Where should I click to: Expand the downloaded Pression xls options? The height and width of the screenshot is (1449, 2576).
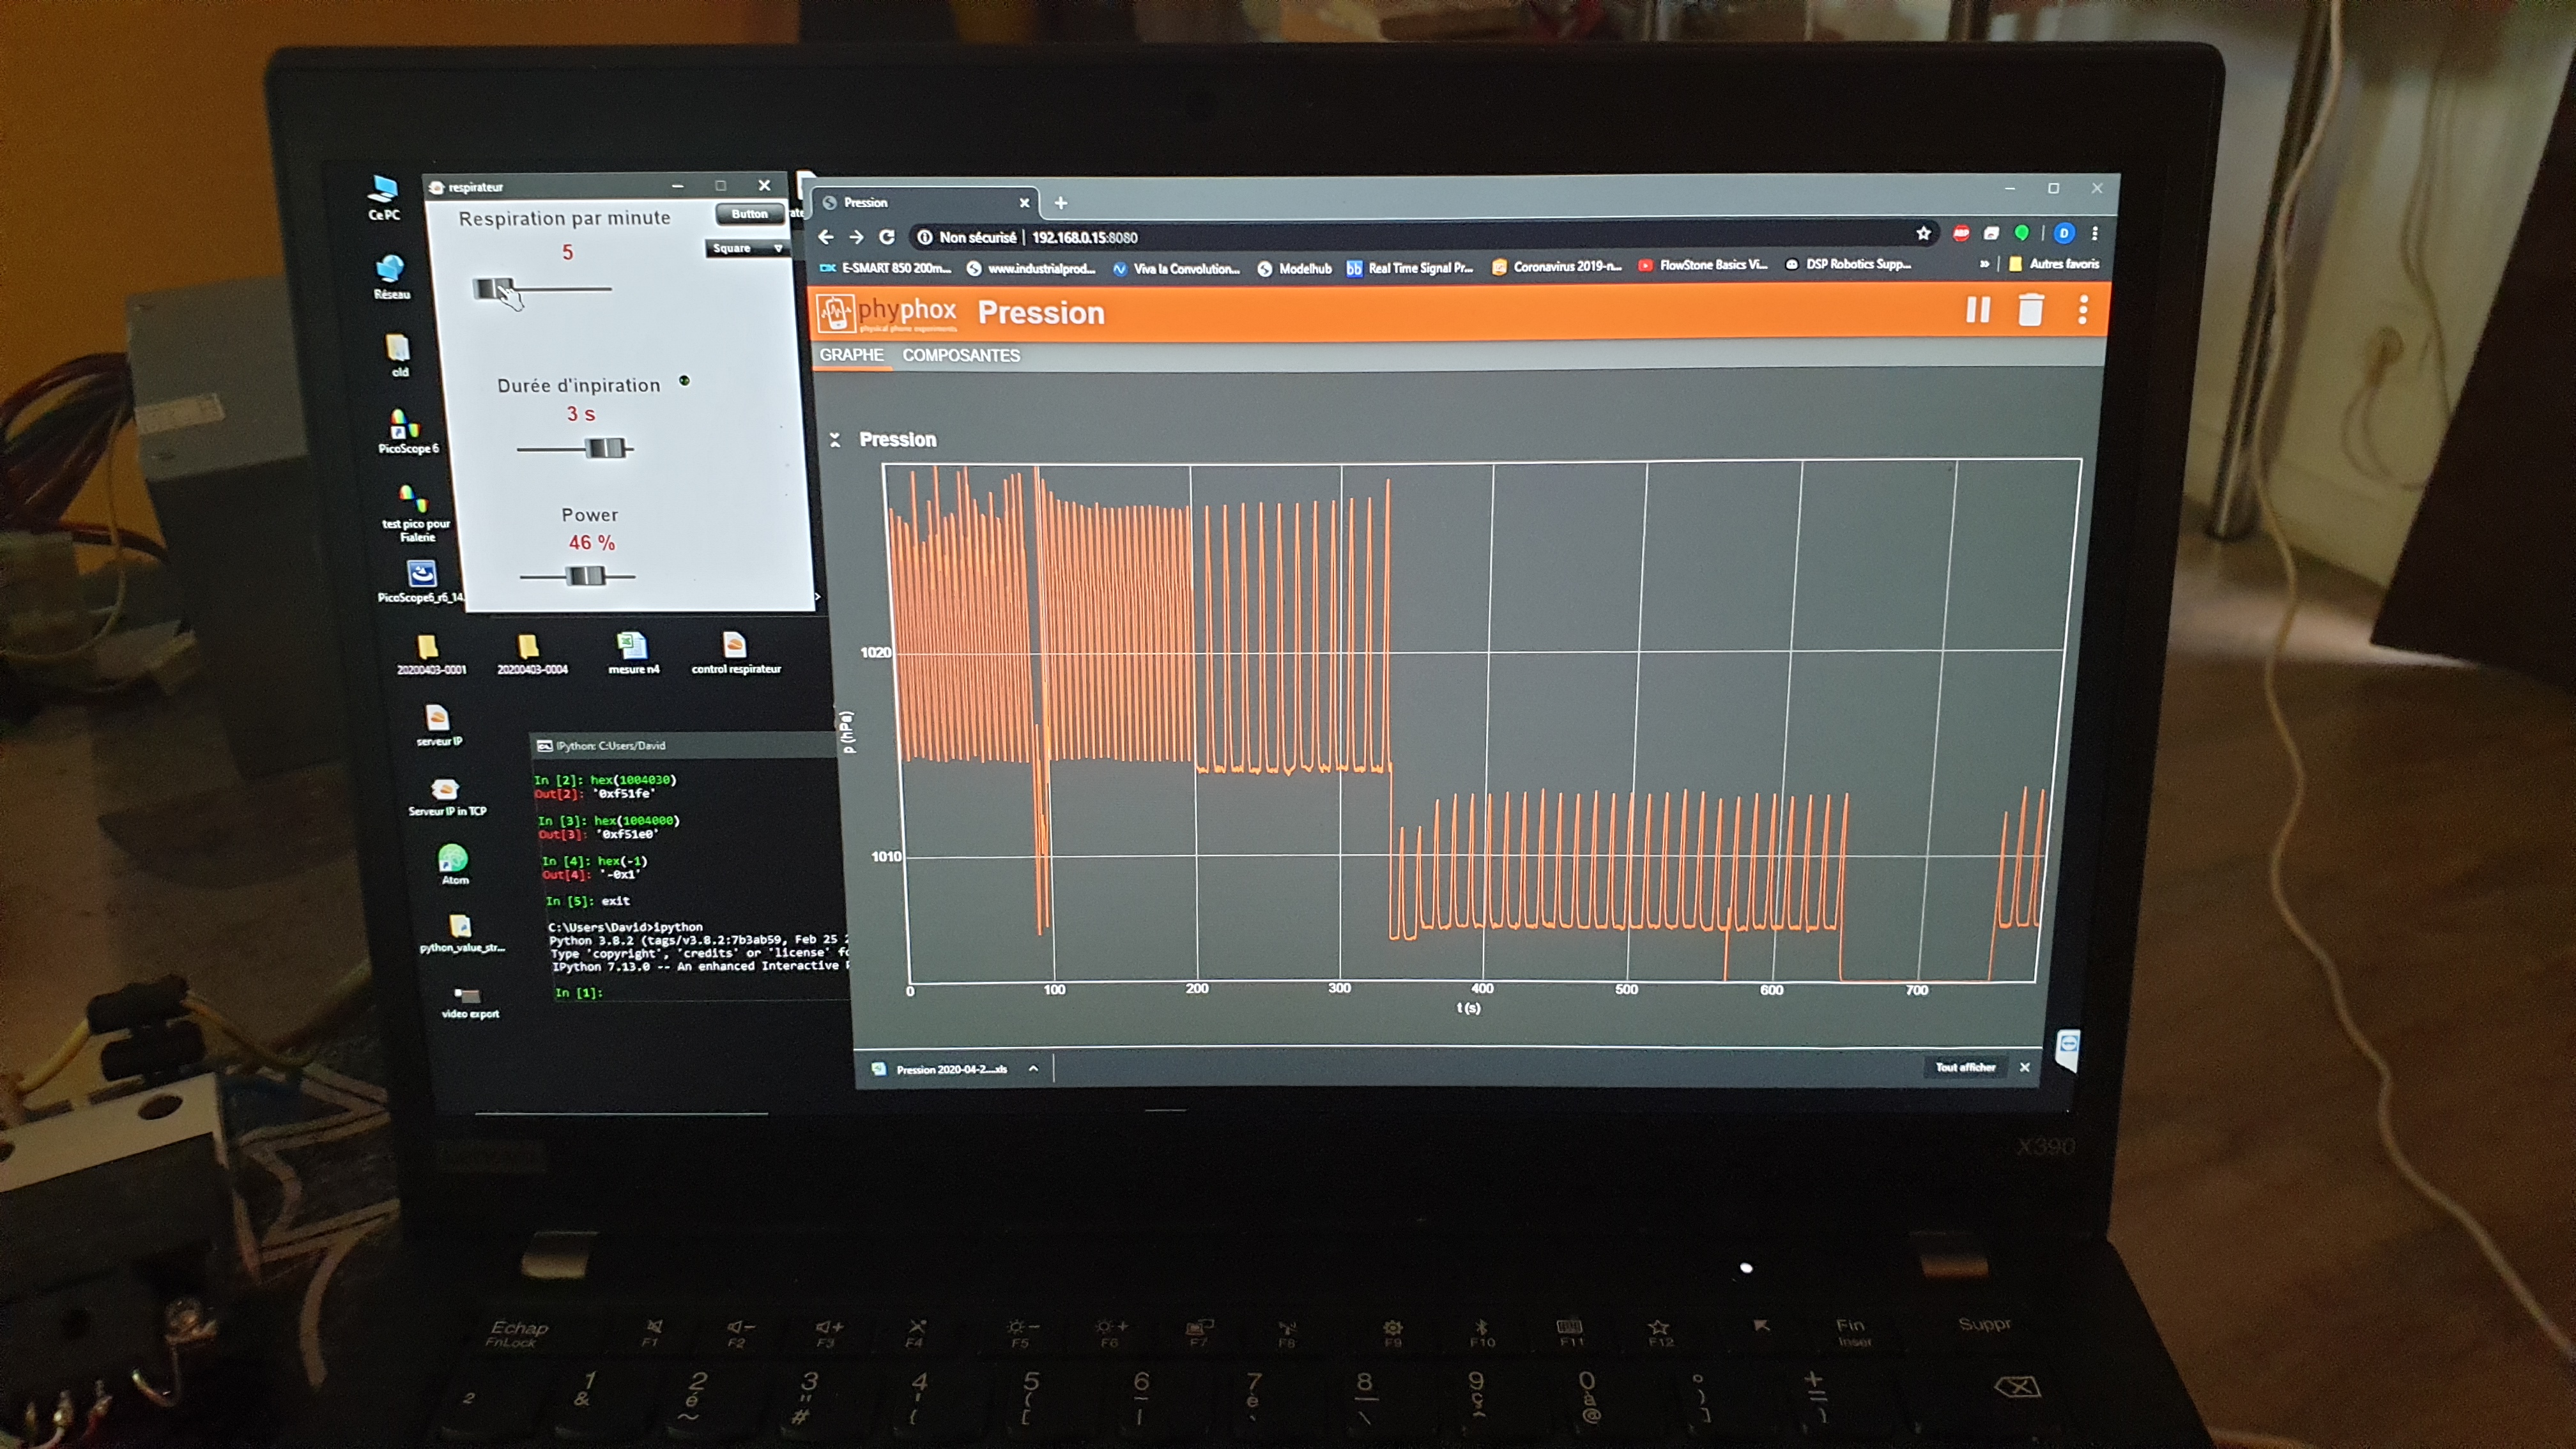[1033, 1069]
